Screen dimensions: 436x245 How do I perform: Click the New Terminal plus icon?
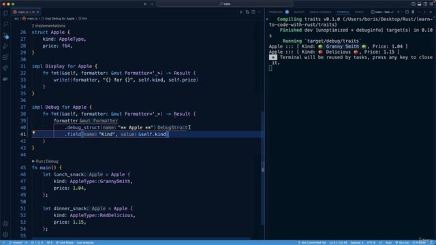(398, 12)
